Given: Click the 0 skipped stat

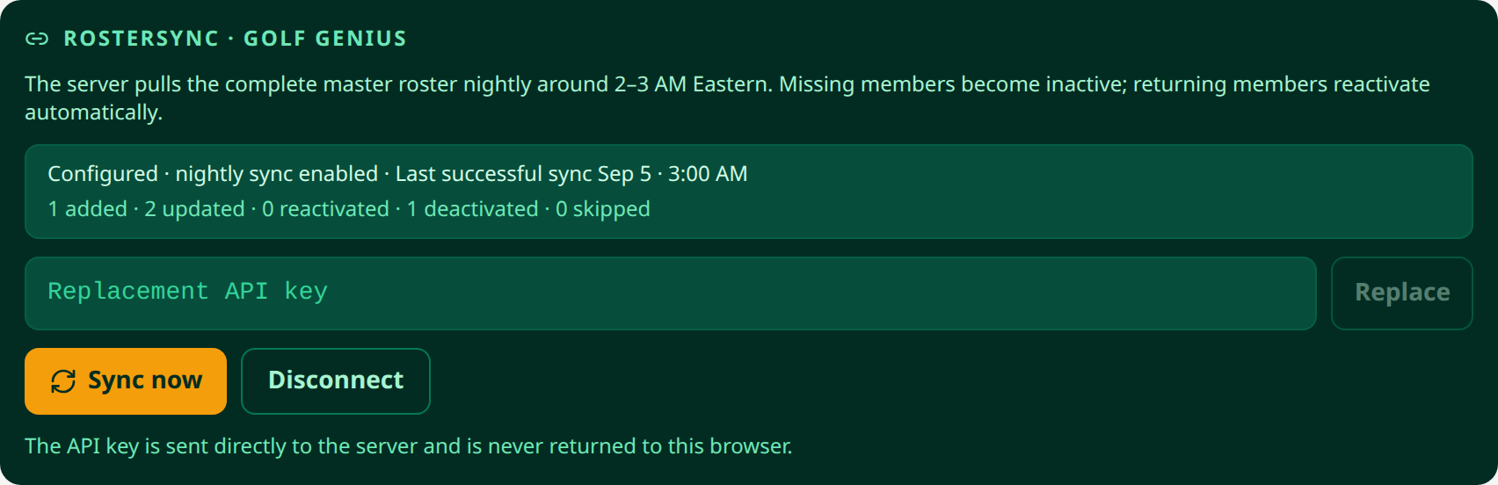Looking at the screenshot, I should pyautogui.click(x=603, y=209).
